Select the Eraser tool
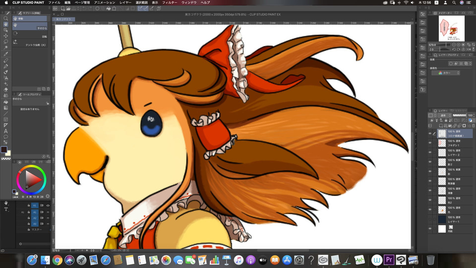Screen dimensions: 476x268 [x=6, y=90]
